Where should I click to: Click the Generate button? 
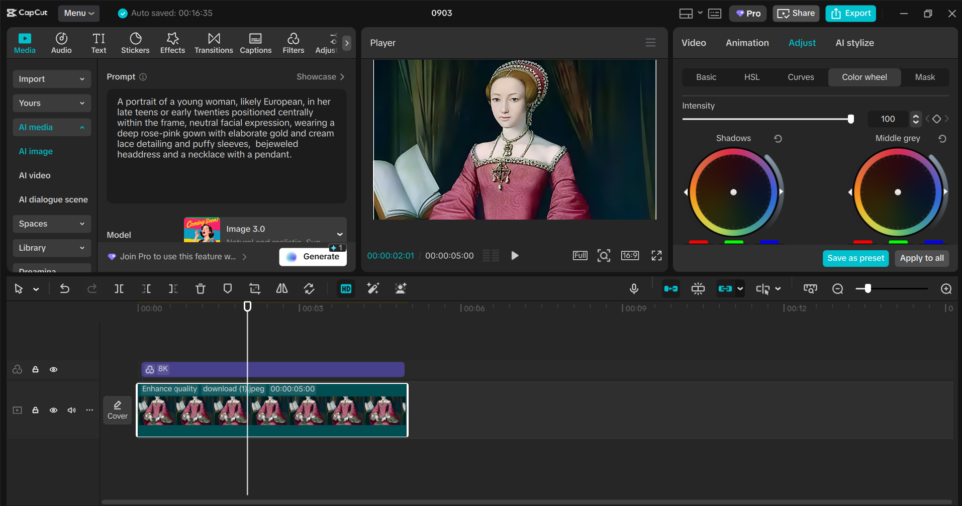(x=313, y=256)
